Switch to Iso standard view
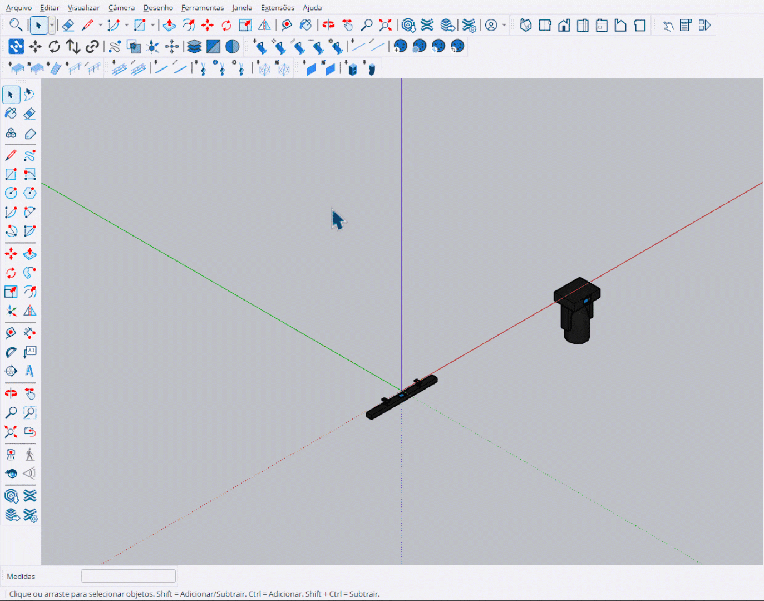764x601 pixels. (x=526, y=26)
